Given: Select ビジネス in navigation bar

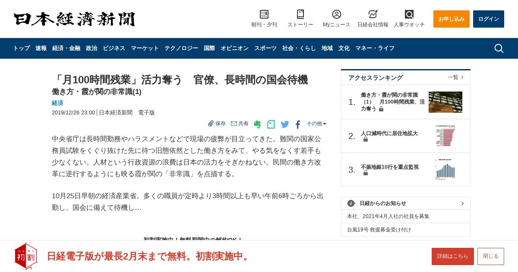Looking at the screenshot, I should tap(114, 48).
